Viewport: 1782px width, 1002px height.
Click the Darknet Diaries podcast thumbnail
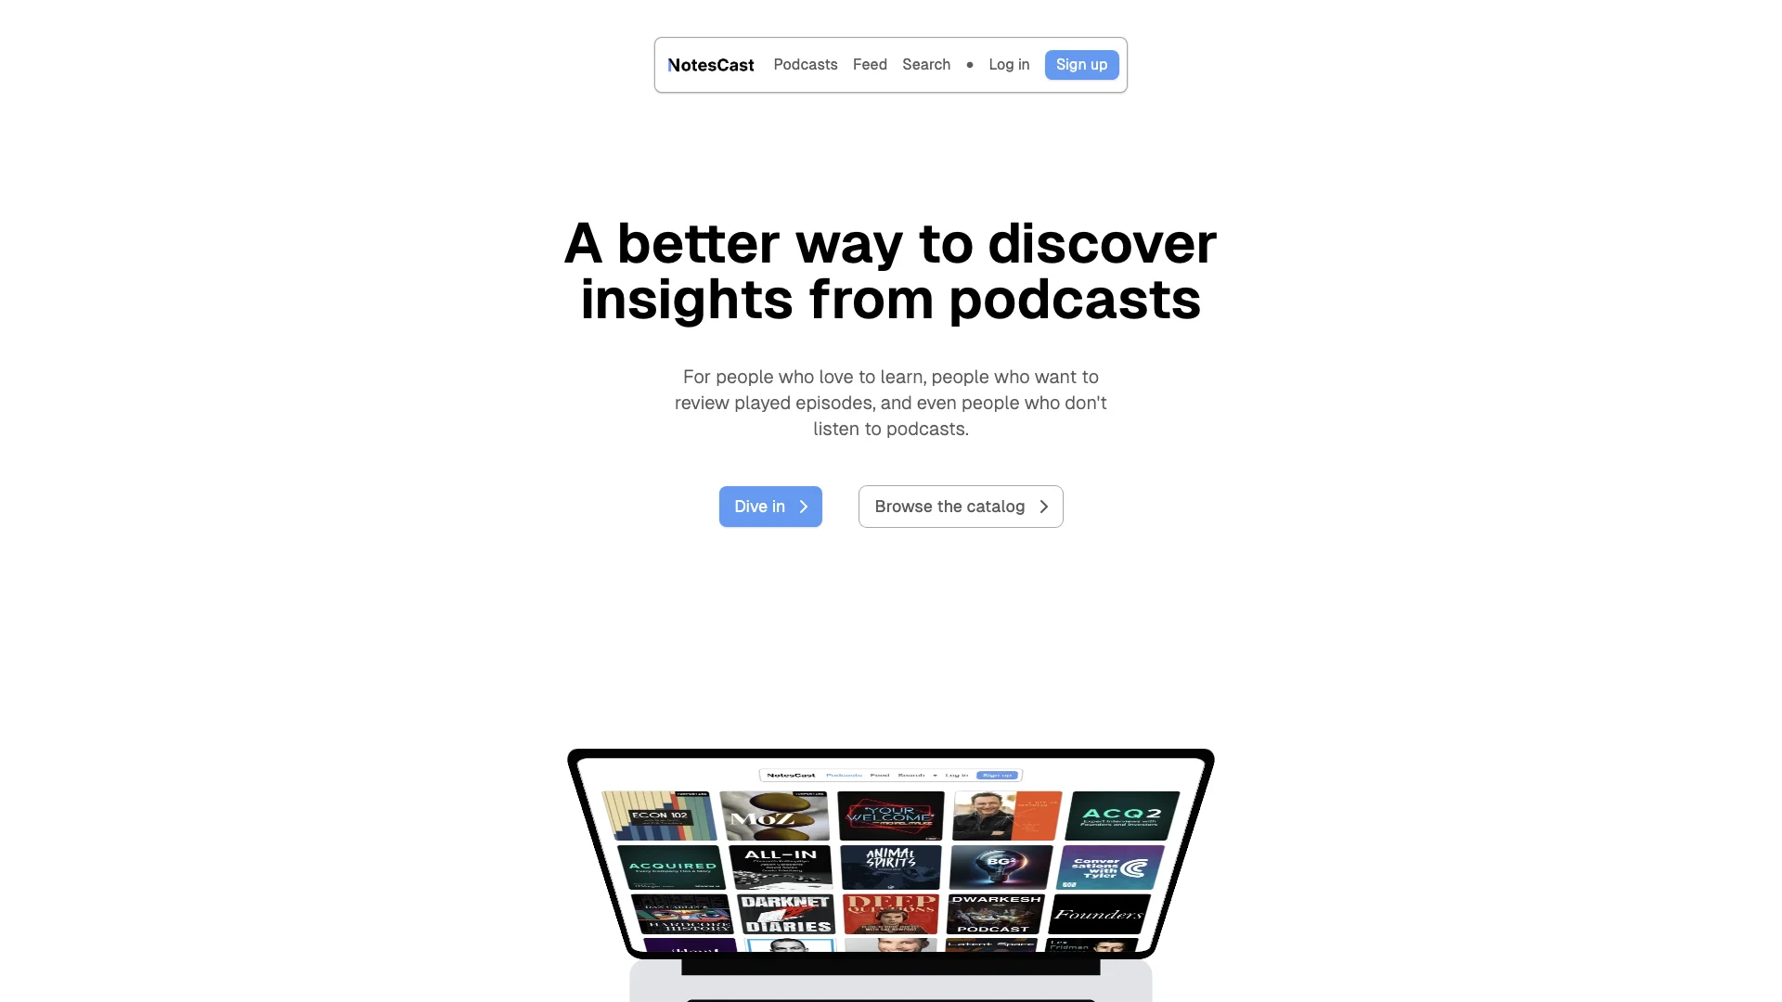click(783, 917)
